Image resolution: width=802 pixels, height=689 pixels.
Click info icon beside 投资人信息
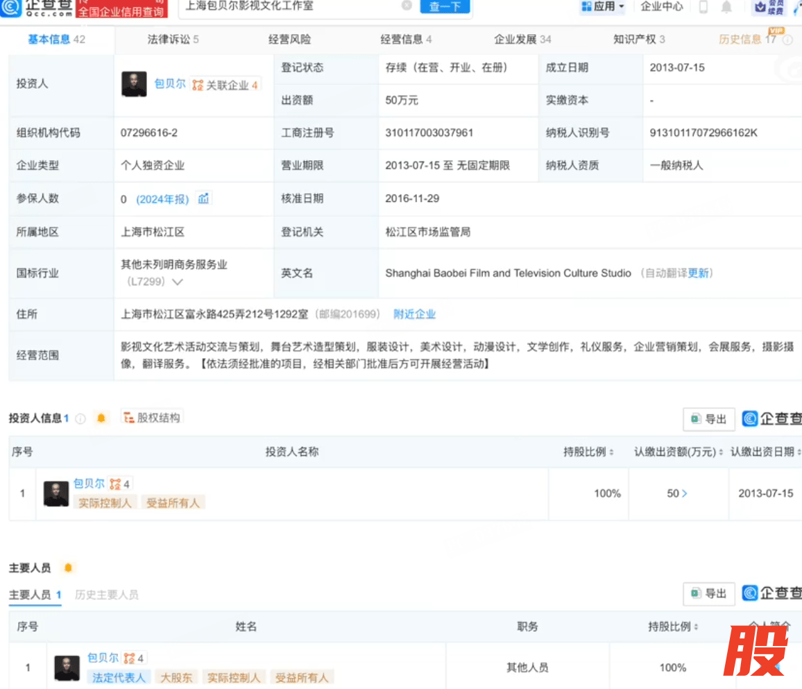pyautogui.click(x=80, y=419)
